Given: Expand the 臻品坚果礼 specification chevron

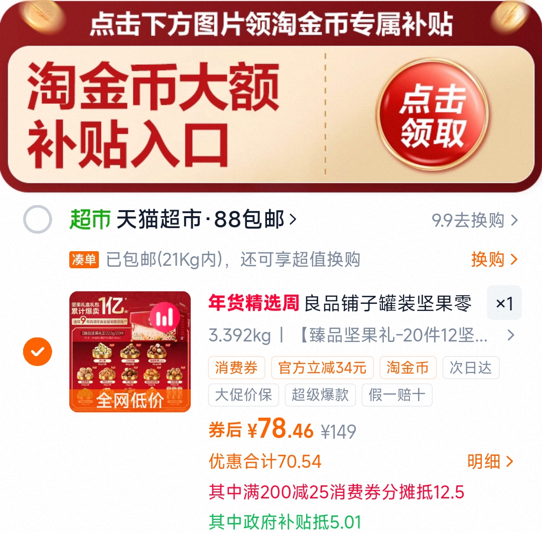Looking at the screenshot, I should [511, 335].
